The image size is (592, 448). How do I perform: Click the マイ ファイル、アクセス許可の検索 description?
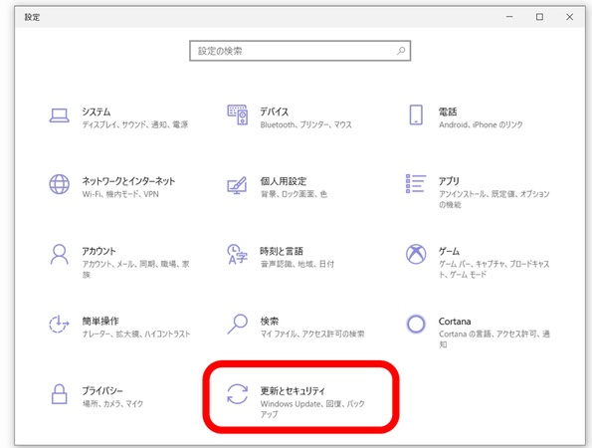(x=312, y=334)
